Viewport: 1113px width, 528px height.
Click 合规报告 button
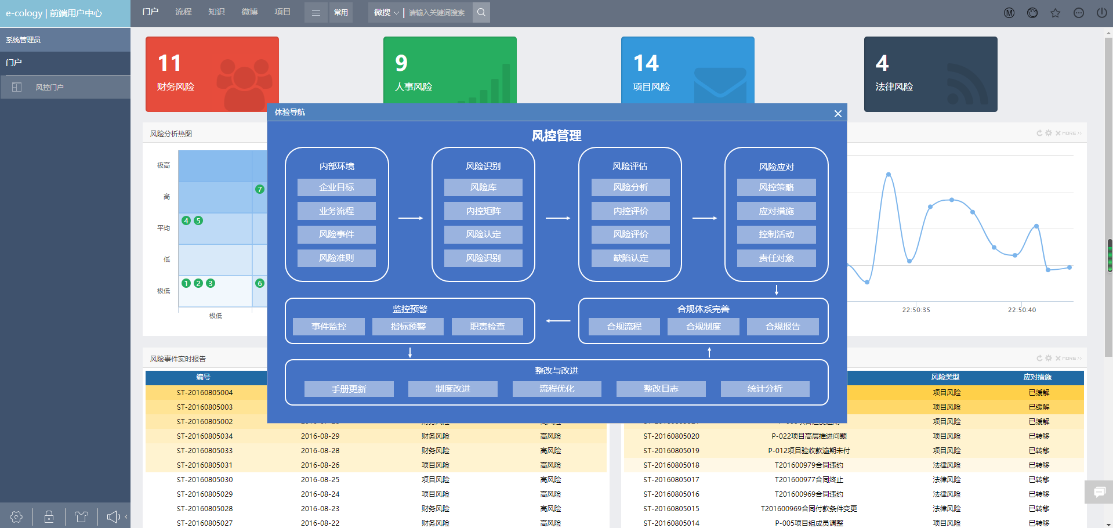point(783,327)
